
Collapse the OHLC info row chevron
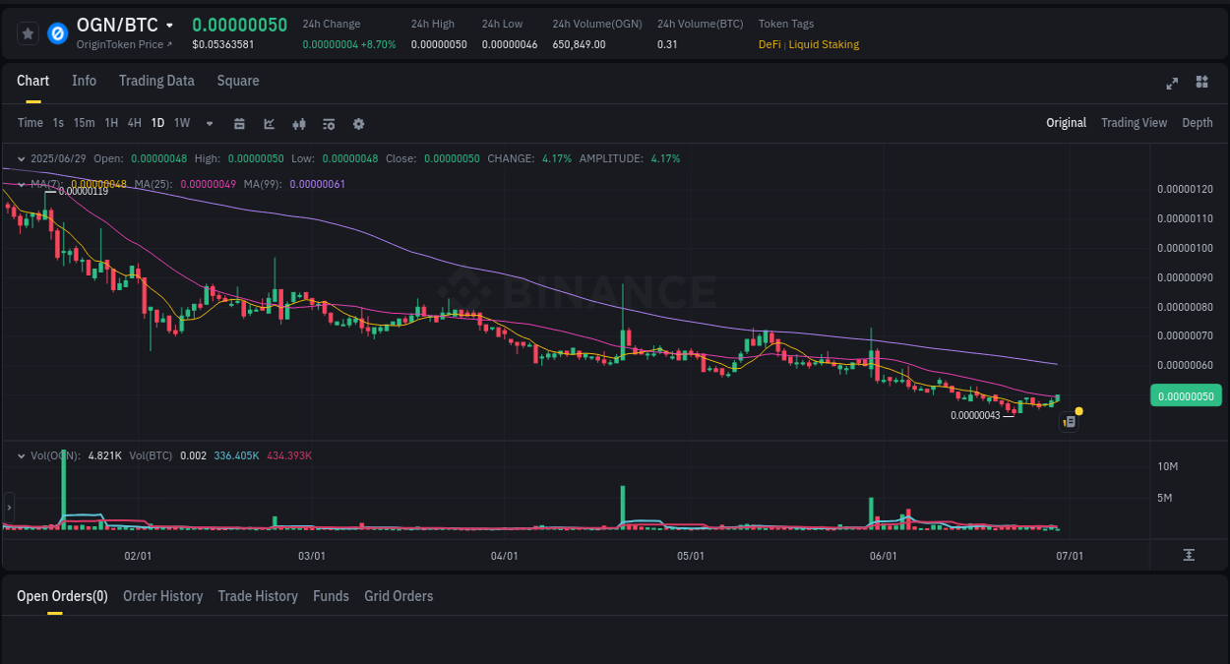tap(22, 158)
